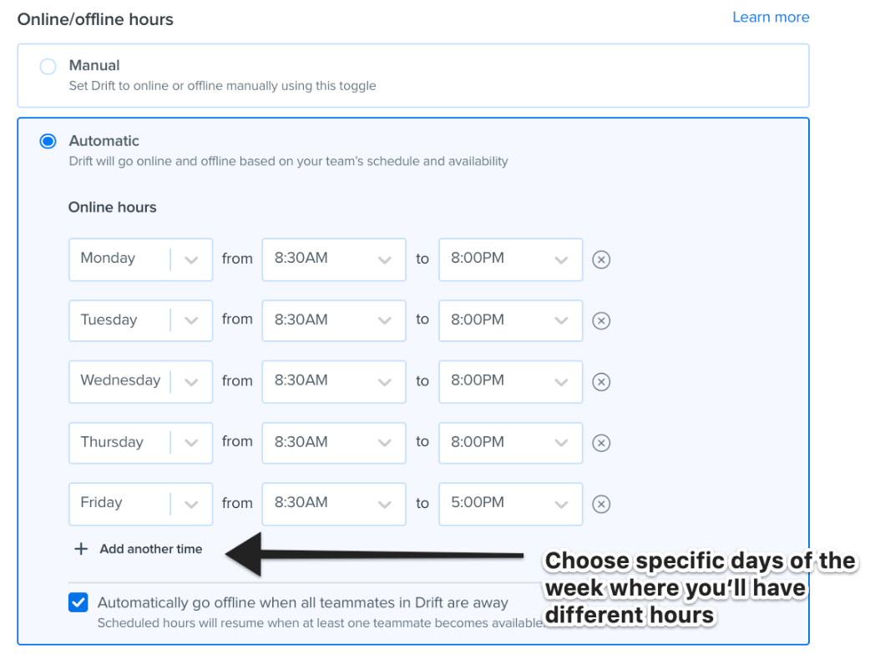870x669 pixels.
Task: Click the plus icon for Add another time
Action: tap(81, 549)
